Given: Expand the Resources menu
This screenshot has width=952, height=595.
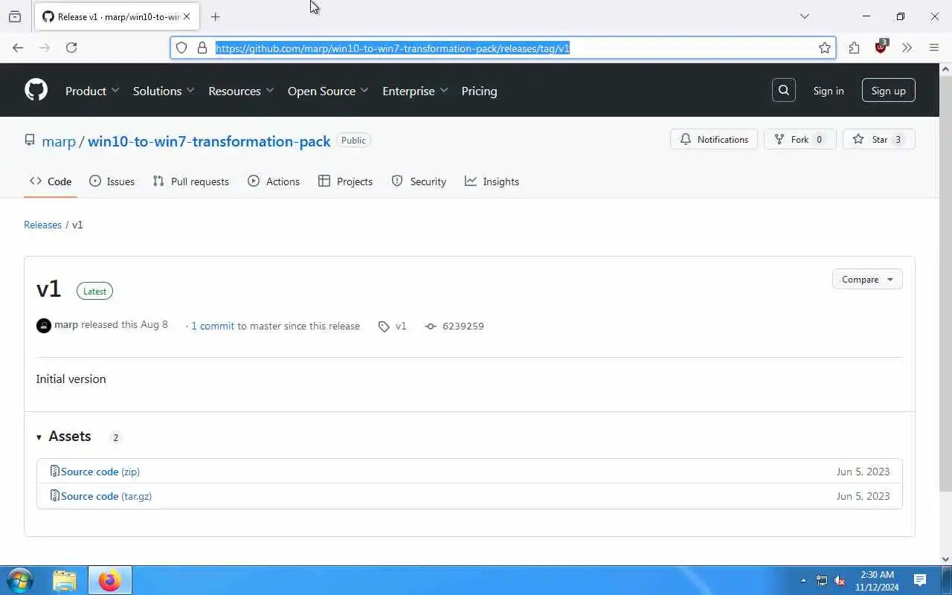Looking at the screenshot, I should (241, 91).
